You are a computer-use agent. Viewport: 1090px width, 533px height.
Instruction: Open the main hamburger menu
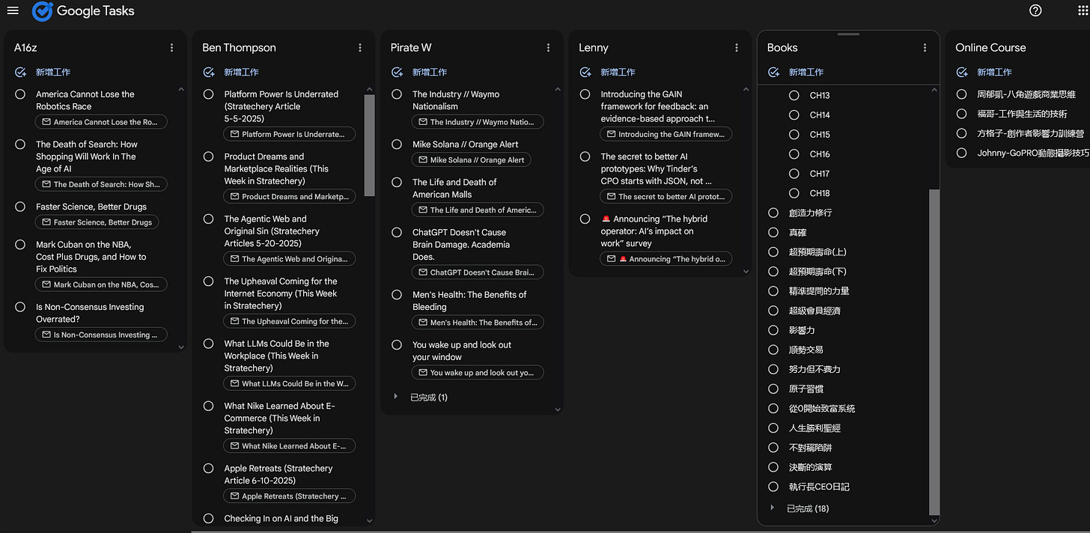coord(13,10)
